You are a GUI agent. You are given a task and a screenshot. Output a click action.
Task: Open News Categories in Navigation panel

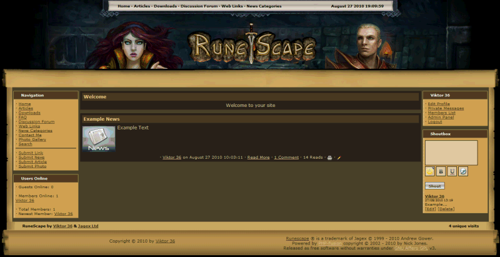[36, 131]
